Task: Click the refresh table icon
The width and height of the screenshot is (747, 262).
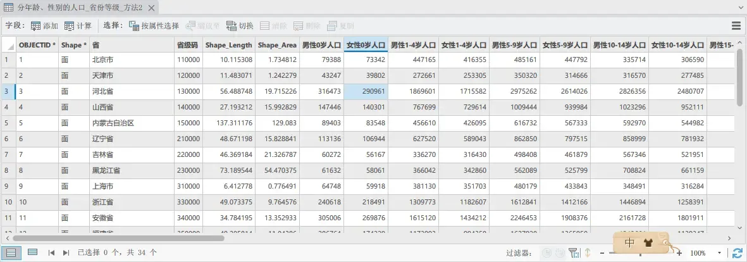Action: coord(738,253)
